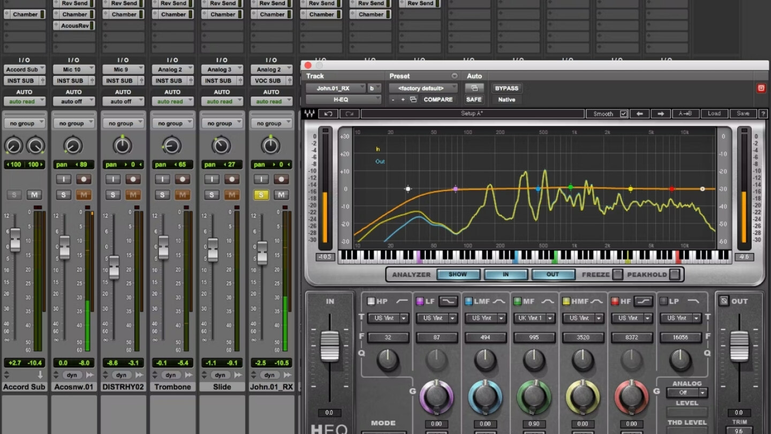Image resolution: width=771 pixels, height=434 pixels.
Task: Click the H-EQ redo arrow button
Action: [x=349, y=114]
